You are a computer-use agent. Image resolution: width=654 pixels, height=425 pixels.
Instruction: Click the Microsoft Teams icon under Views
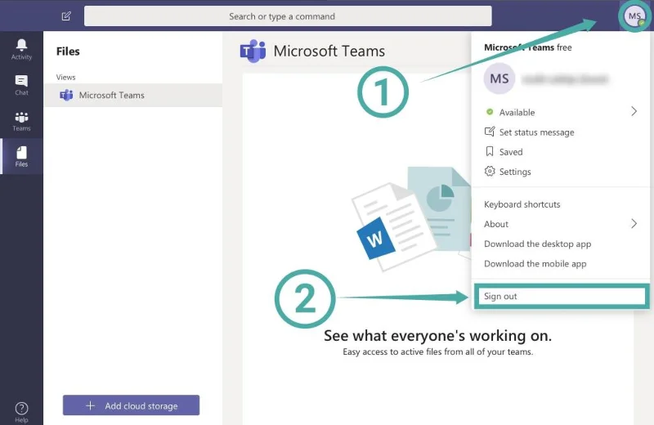pos(66,95)
